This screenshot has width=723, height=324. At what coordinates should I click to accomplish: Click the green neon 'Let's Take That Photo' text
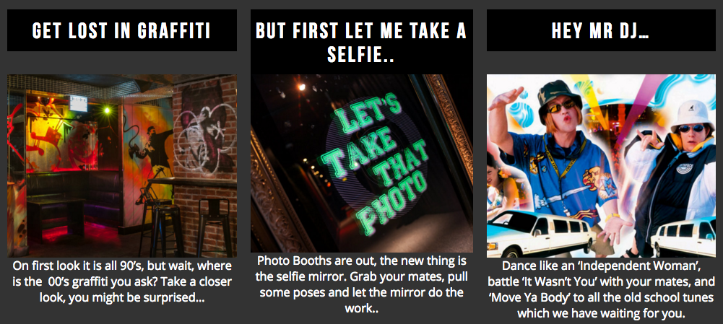click(375, 162)
